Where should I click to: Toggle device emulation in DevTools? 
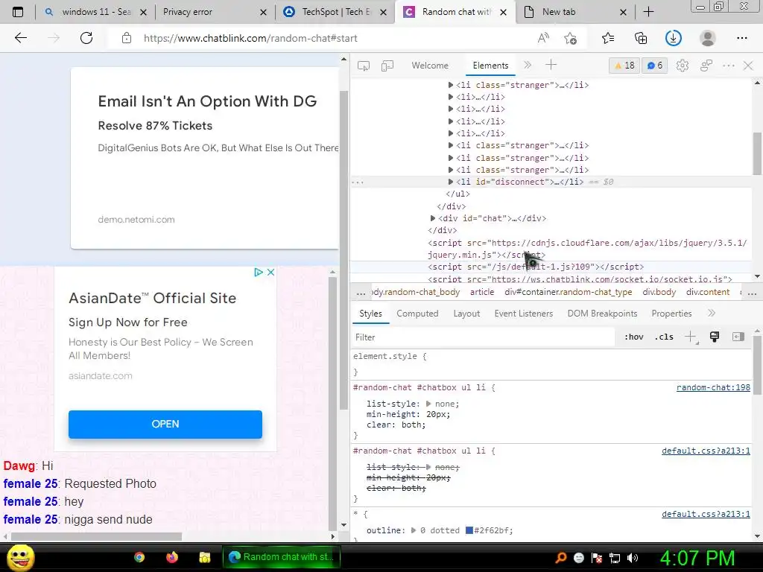pyautogui.click(x=387, y=66)
